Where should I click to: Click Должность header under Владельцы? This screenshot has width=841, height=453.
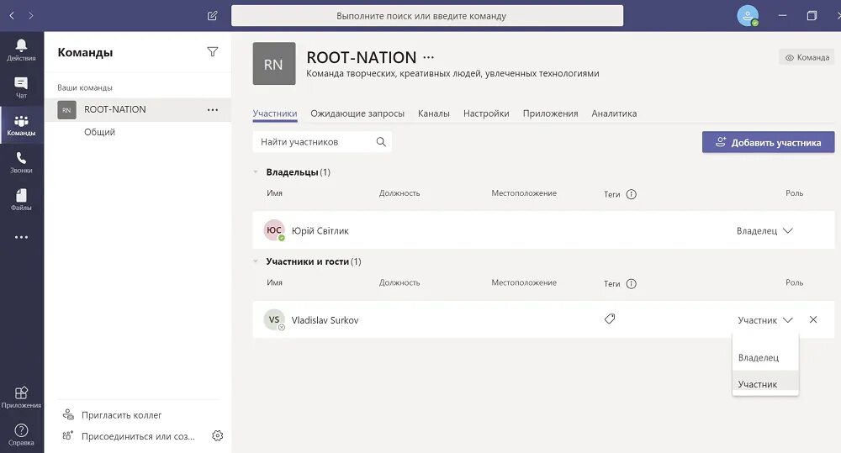click(399, 193)
